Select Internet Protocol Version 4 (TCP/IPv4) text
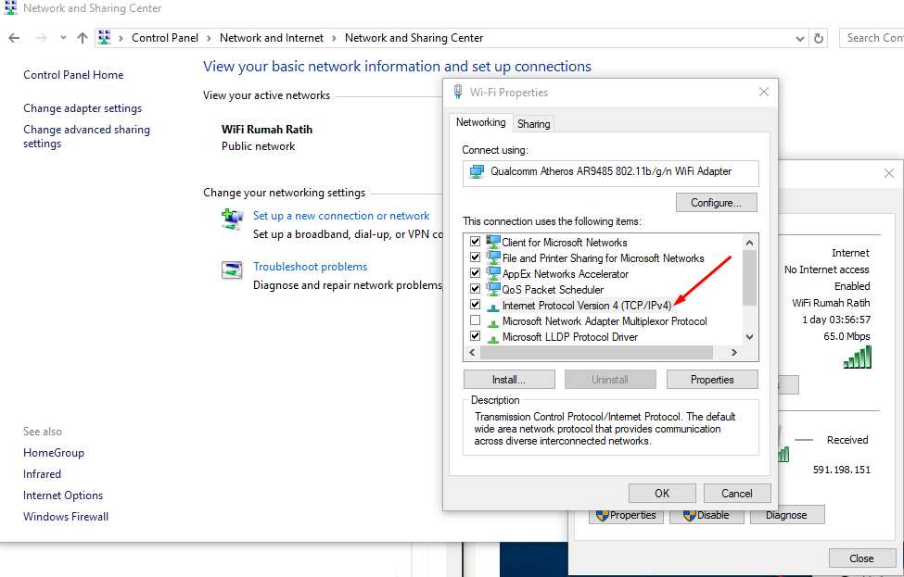 pyautogui.click(x=587, y=306)
